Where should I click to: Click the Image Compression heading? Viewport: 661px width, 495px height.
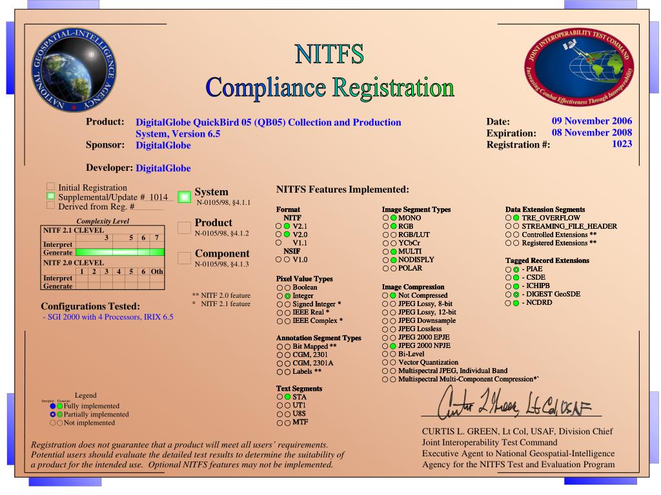[x=413, y=287]
